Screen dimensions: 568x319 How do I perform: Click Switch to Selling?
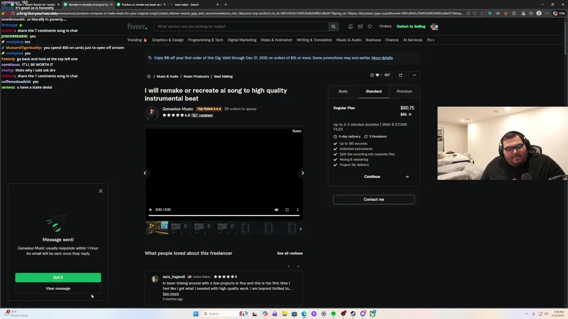[411, 27]
